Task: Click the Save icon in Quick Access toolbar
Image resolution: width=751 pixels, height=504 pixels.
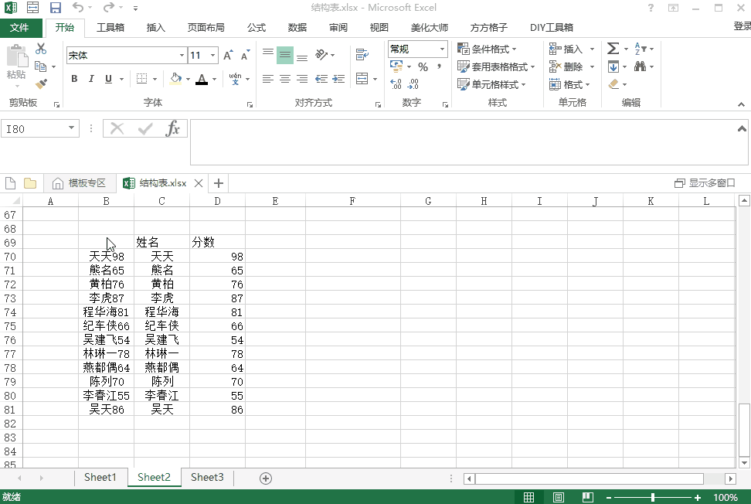Action: pos(54,8)
